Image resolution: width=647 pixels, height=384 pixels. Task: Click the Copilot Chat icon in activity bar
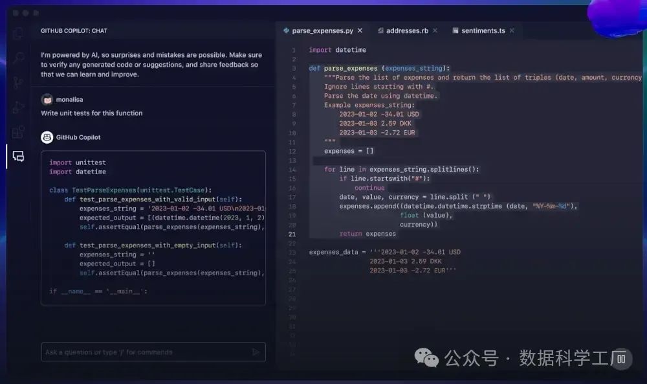(x=18, y=156)
